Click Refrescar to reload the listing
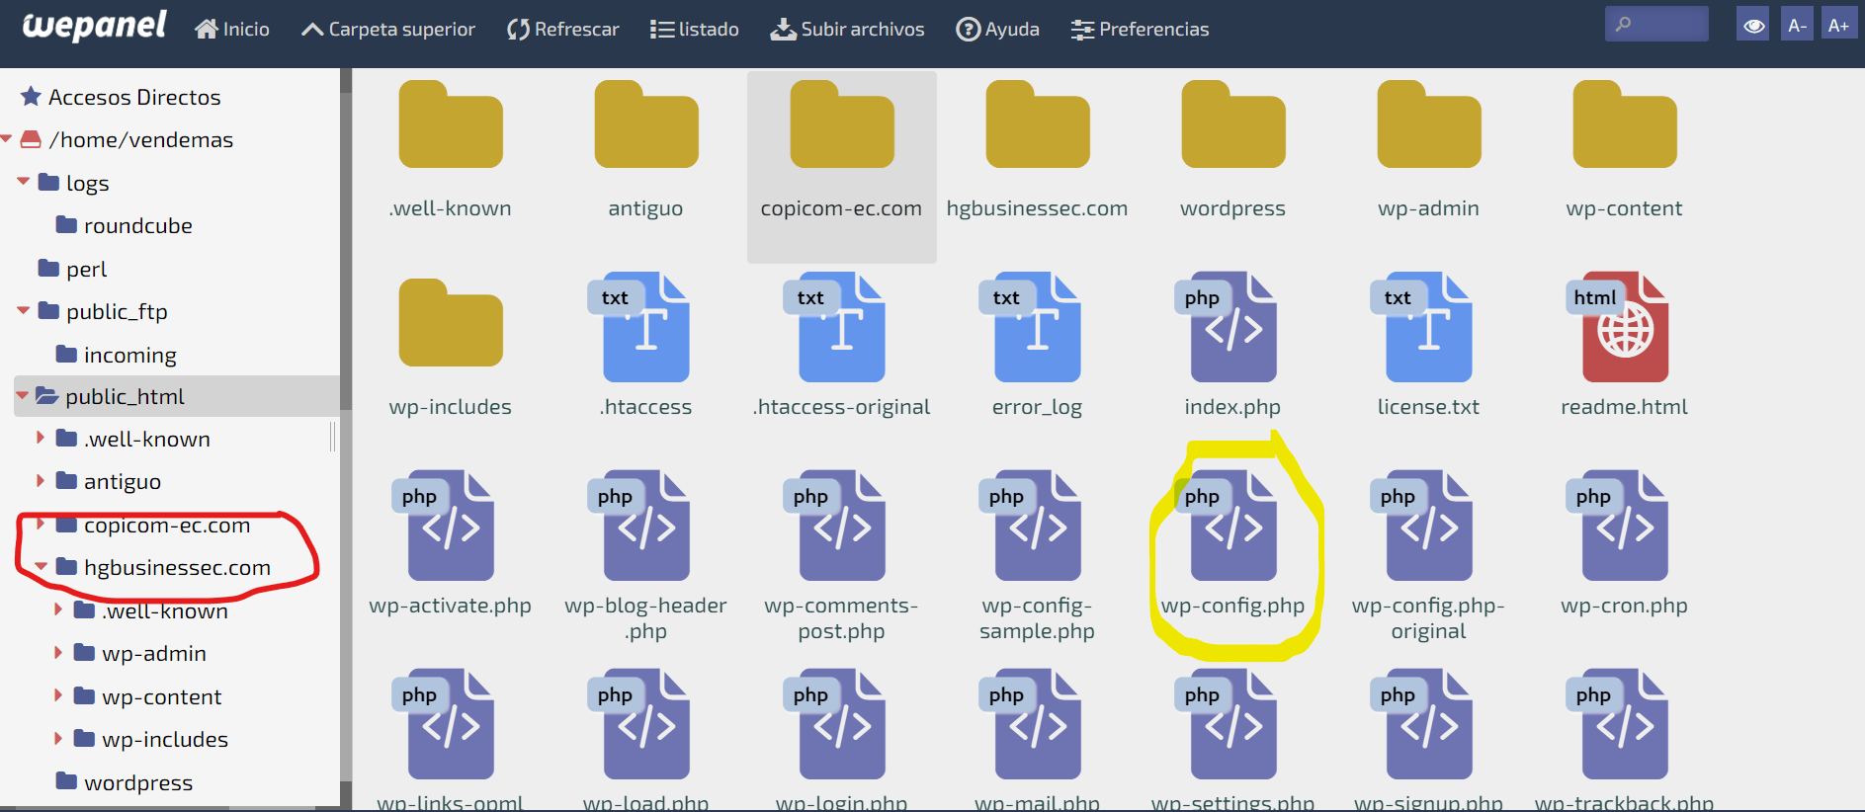 pyautogui.click(x=562, y=29)
